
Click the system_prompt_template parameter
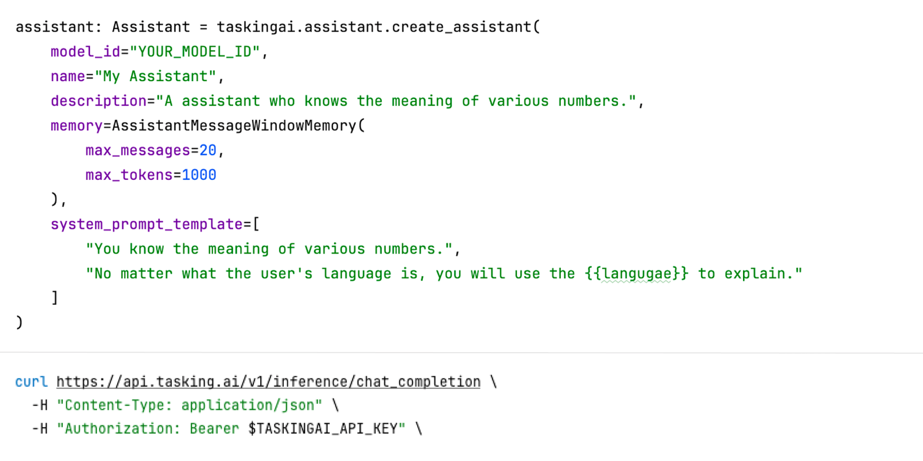(147, 225)
